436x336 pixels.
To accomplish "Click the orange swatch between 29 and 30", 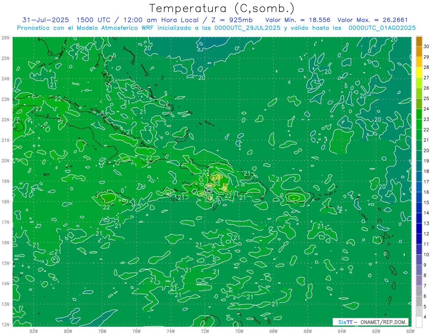I will (x=419, y=51).
